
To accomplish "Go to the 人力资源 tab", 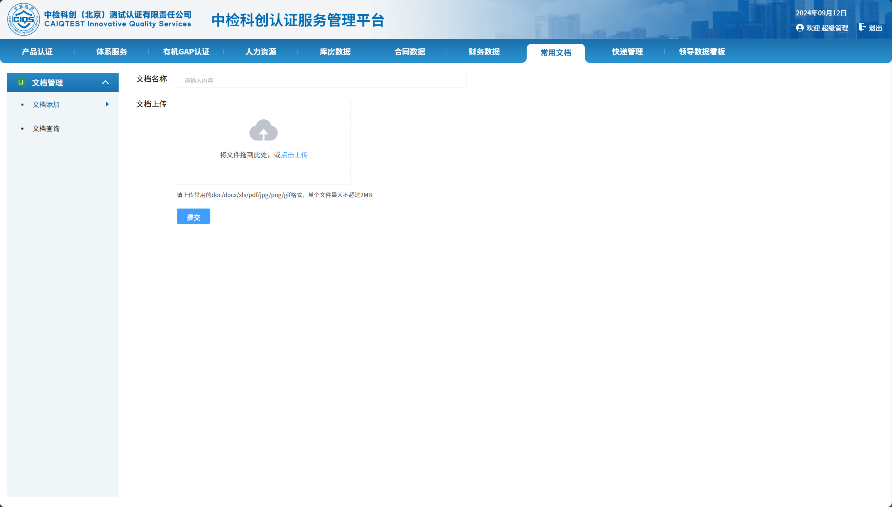I will click(261, 52).
